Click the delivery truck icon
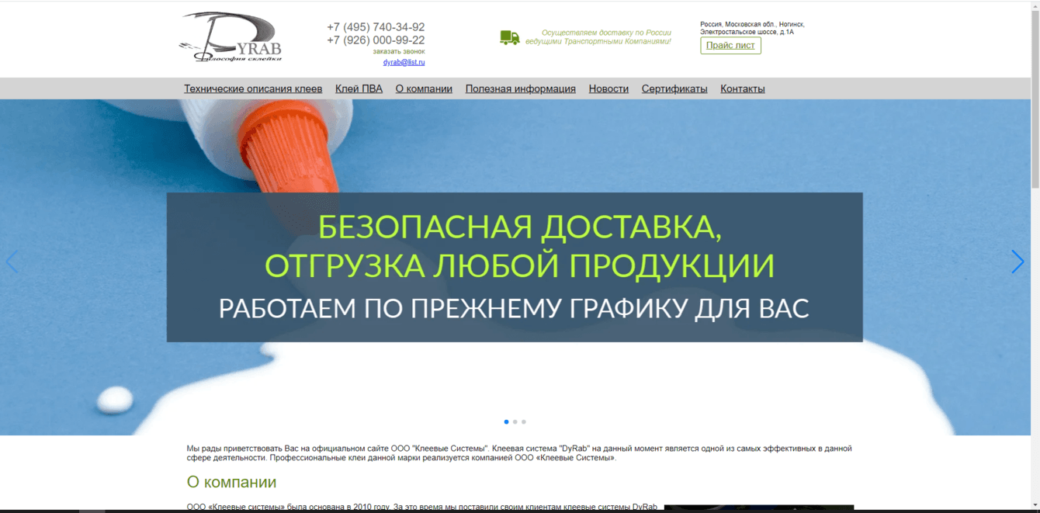This screenshot has height=513, width=1040. coord(510,38)
